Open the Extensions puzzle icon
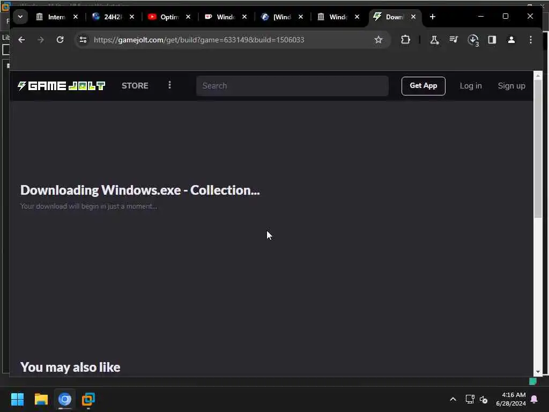The height and width of the screenshot is (412, 549). click(x=405, y=40)
